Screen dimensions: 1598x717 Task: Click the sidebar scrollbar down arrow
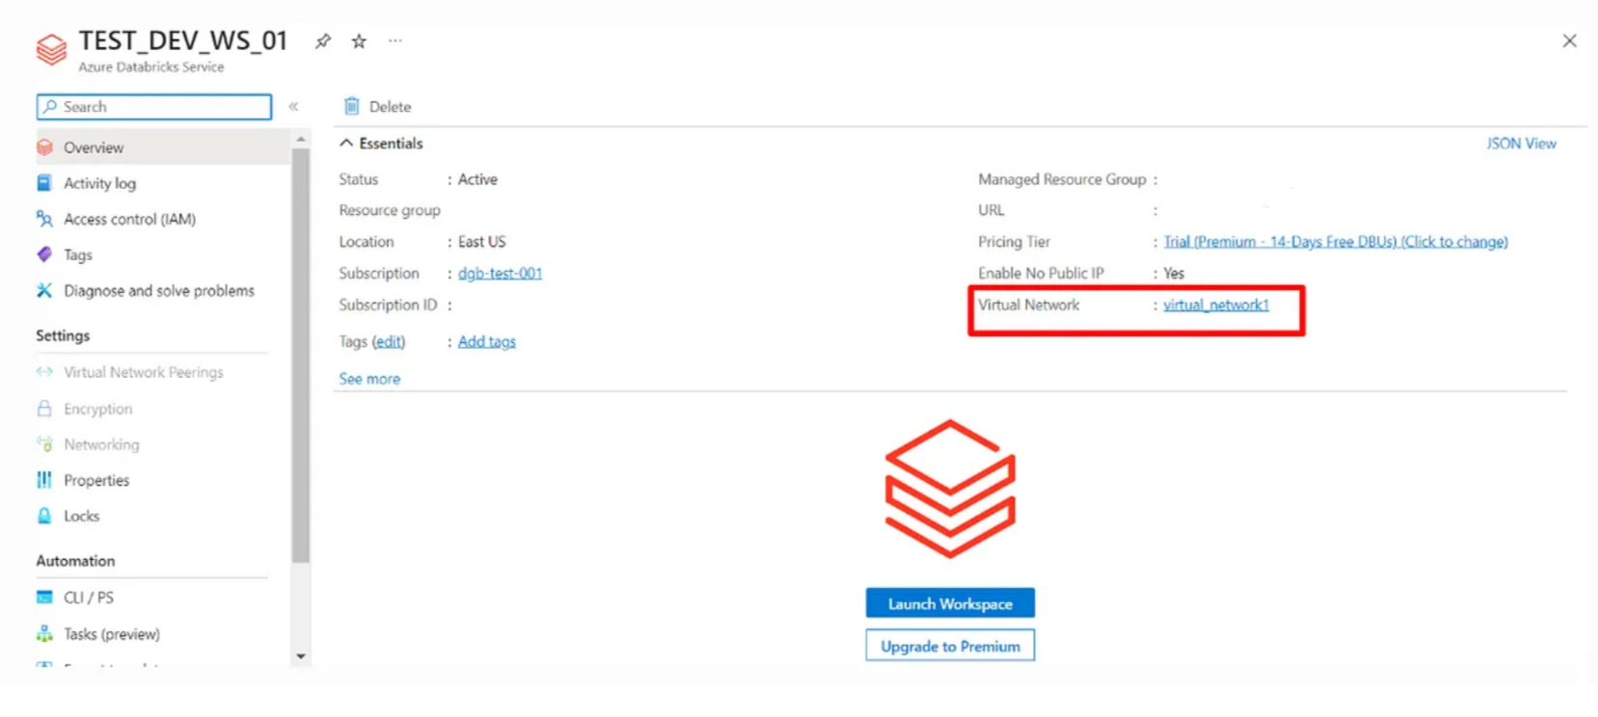301,656
